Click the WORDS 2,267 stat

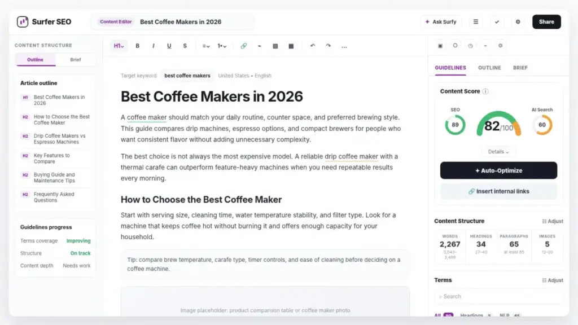coord(450,246)
